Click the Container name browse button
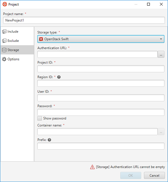This screenshot has height=182, width=168. pyautogui.click(x=161, y=132)
